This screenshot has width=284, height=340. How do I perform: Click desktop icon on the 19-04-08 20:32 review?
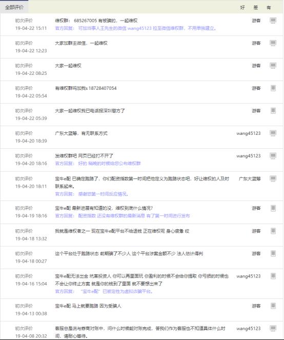click(x=273, y=328)
